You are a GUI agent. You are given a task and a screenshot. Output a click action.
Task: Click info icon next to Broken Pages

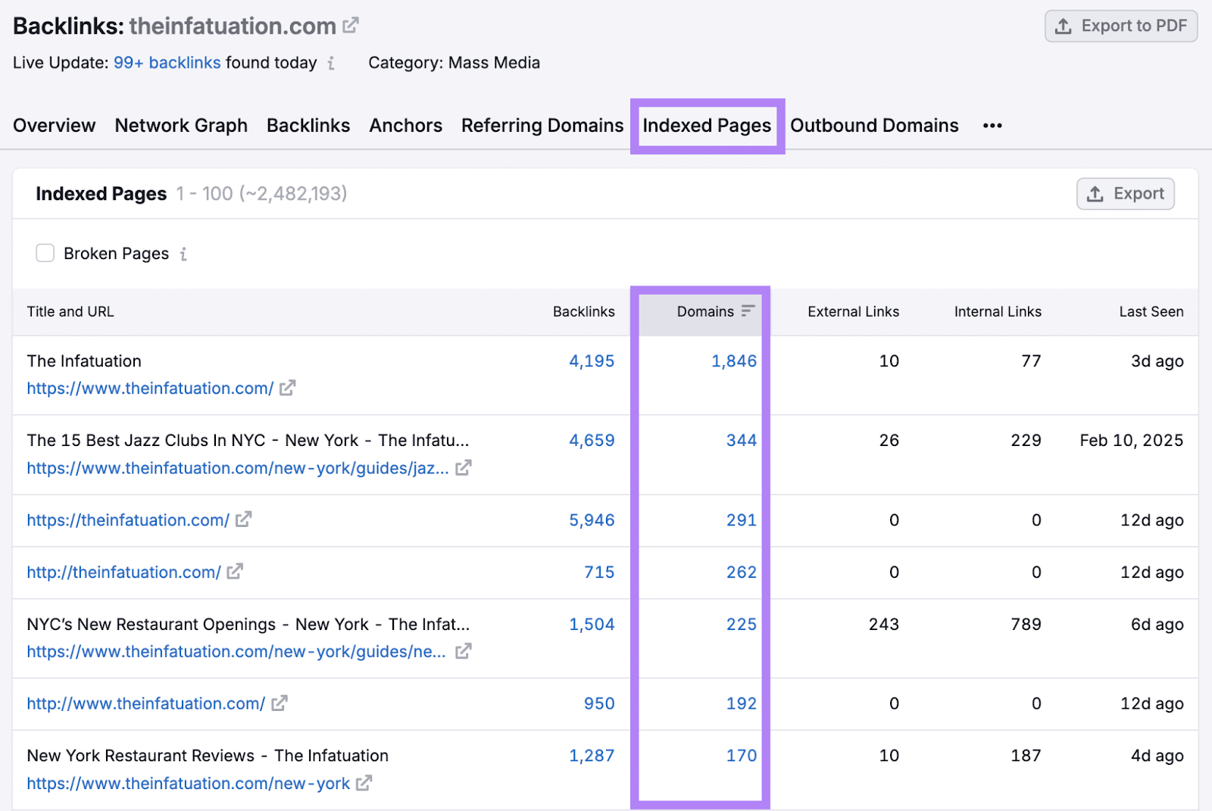[183, 254]
